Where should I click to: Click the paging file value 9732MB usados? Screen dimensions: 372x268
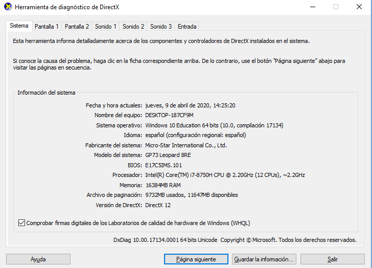pyautogui.click(x=192, y=195)
